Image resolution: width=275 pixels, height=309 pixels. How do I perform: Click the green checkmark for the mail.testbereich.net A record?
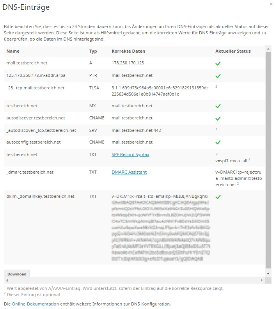(x=218, y=63)
